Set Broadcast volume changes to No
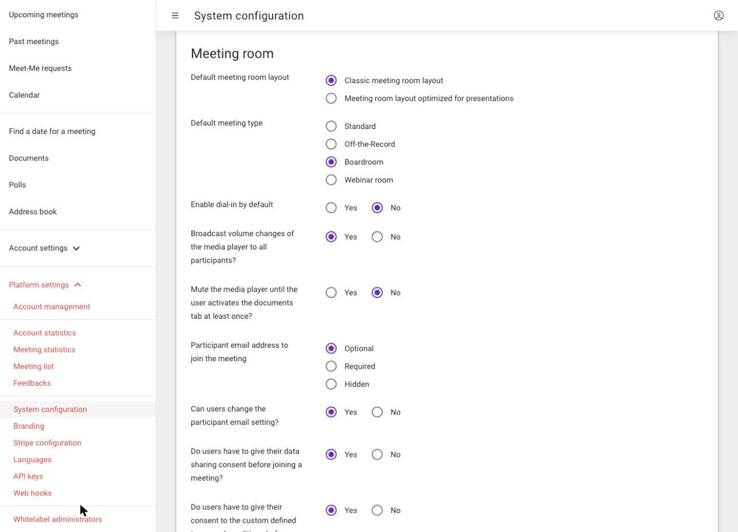The height and width of the screenshot is (532, 738). [377, 236]
